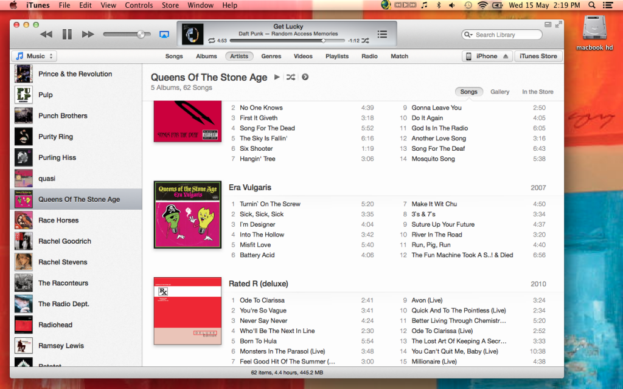
Task: Click the Purling Hiss artist thumbnail
Action: [x=24, y=157]
